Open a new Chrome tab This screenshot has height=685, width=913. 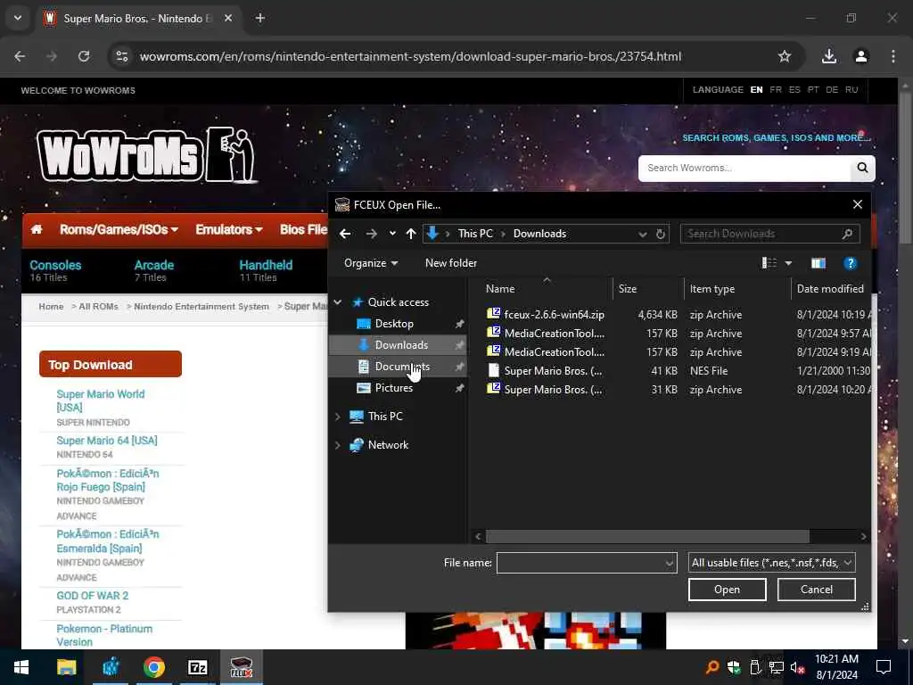pos(260,19)
